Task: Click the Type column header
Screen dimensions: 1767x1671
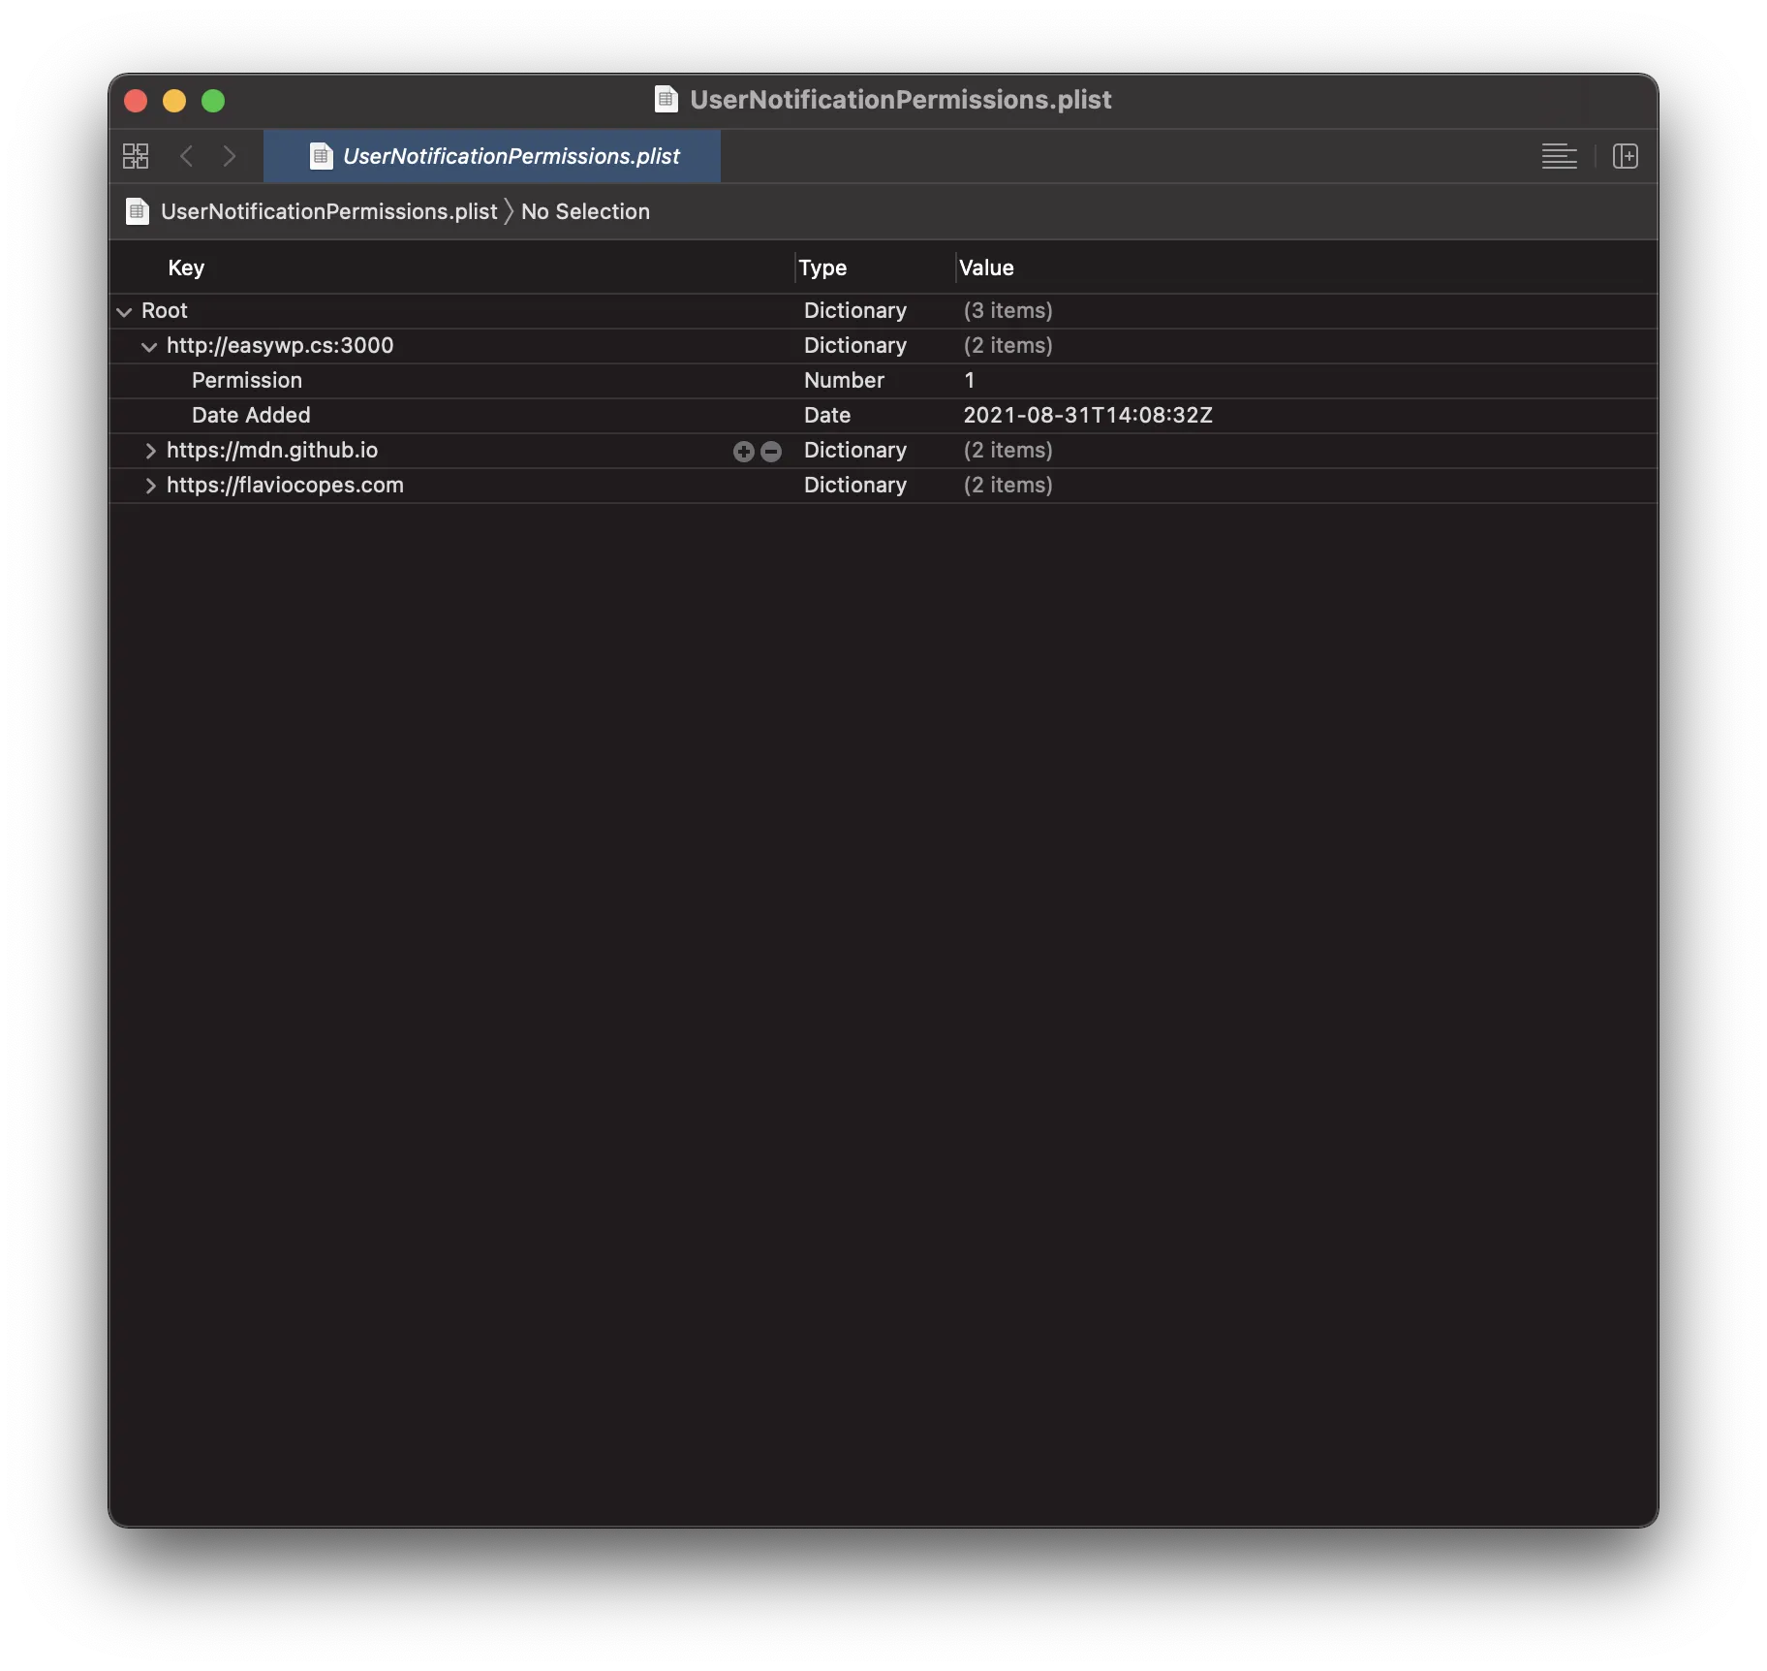Action: (x=822, y=268)
